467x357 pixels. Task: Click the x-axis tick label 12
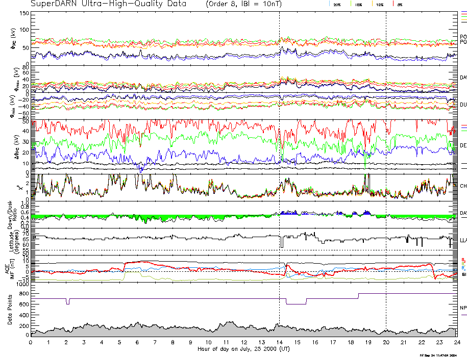243,343
